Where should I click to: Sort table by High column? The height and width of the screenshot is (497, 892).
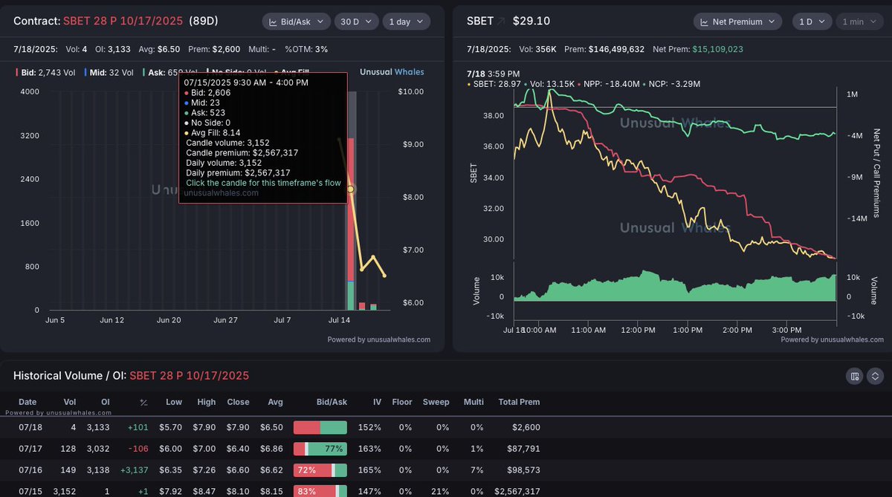[207, 402]
